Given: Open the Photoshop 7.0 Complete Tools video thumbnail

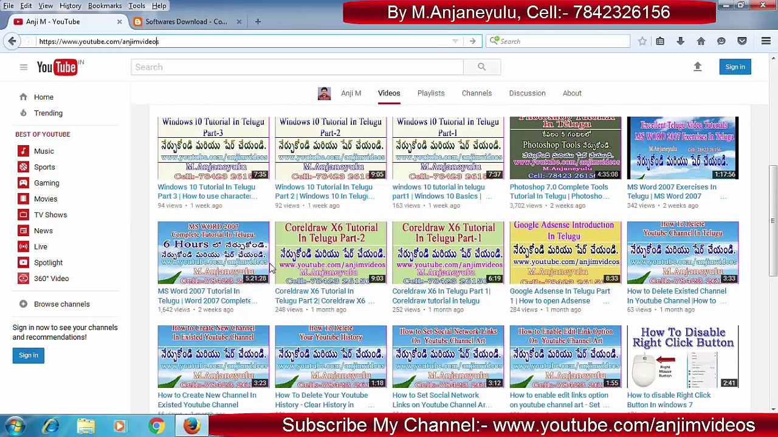Looking at the screenshot, I should click(565, 148).
